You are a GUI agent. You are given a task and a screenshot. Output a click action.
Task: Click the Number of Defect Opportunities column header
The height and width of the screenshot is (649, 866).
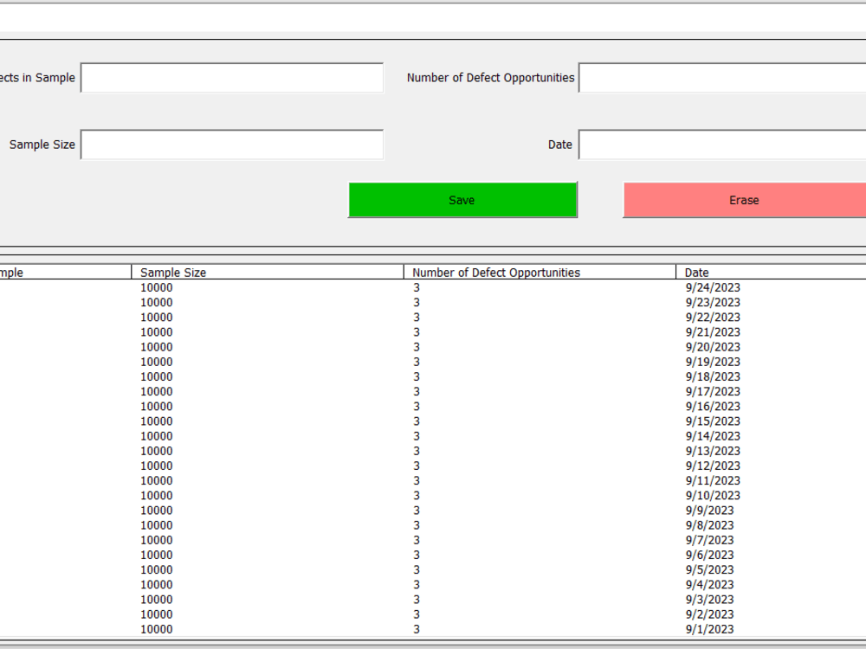(x=496, y=272)
